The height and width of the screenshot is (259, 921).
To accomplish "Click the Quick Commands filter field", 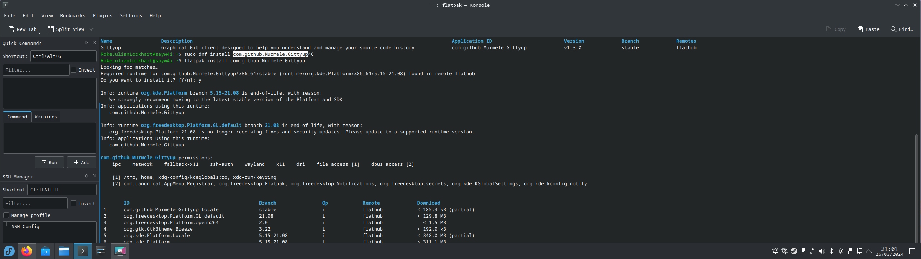I will pyautogui.click(x=36, y=70).
